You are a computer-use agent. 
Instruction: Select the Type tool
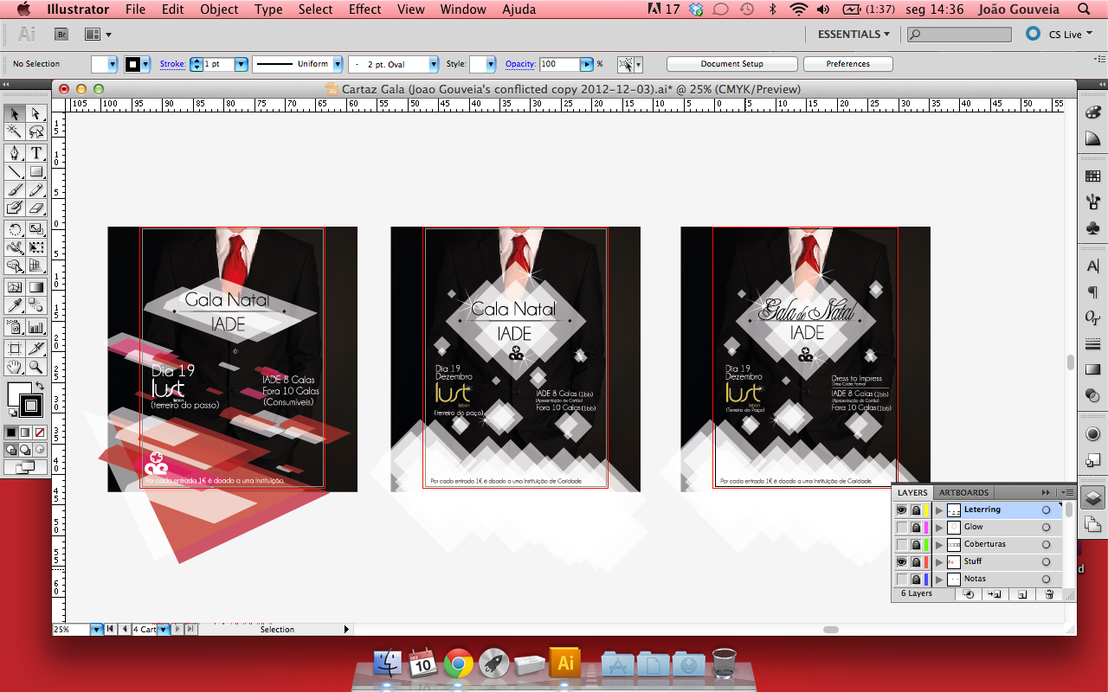[36, 153]
